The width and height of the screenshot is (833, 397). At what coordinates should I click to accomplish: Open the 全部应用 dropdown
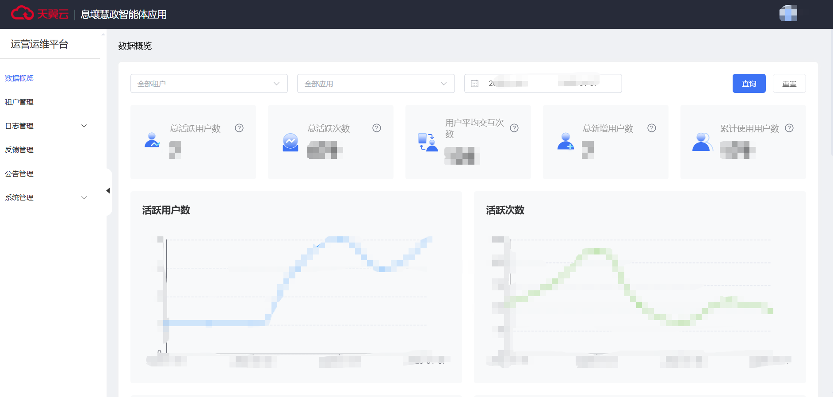tap(376, 84)
